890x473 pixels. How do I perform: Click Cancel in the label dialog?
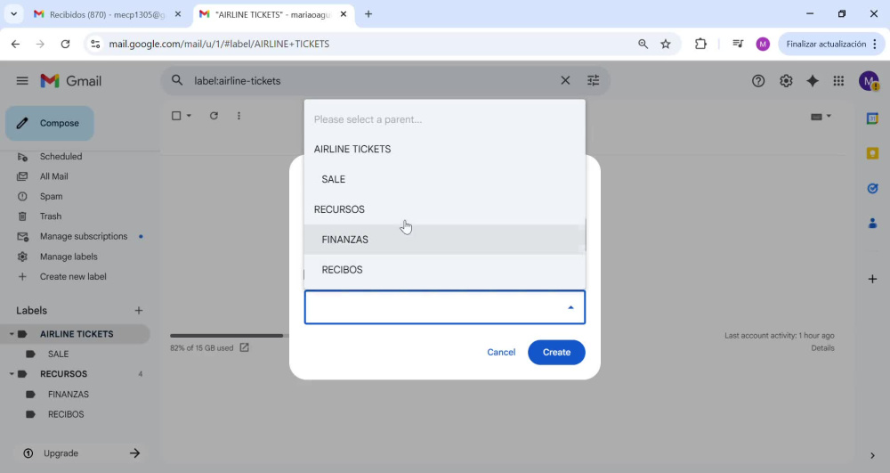point(501,352)
